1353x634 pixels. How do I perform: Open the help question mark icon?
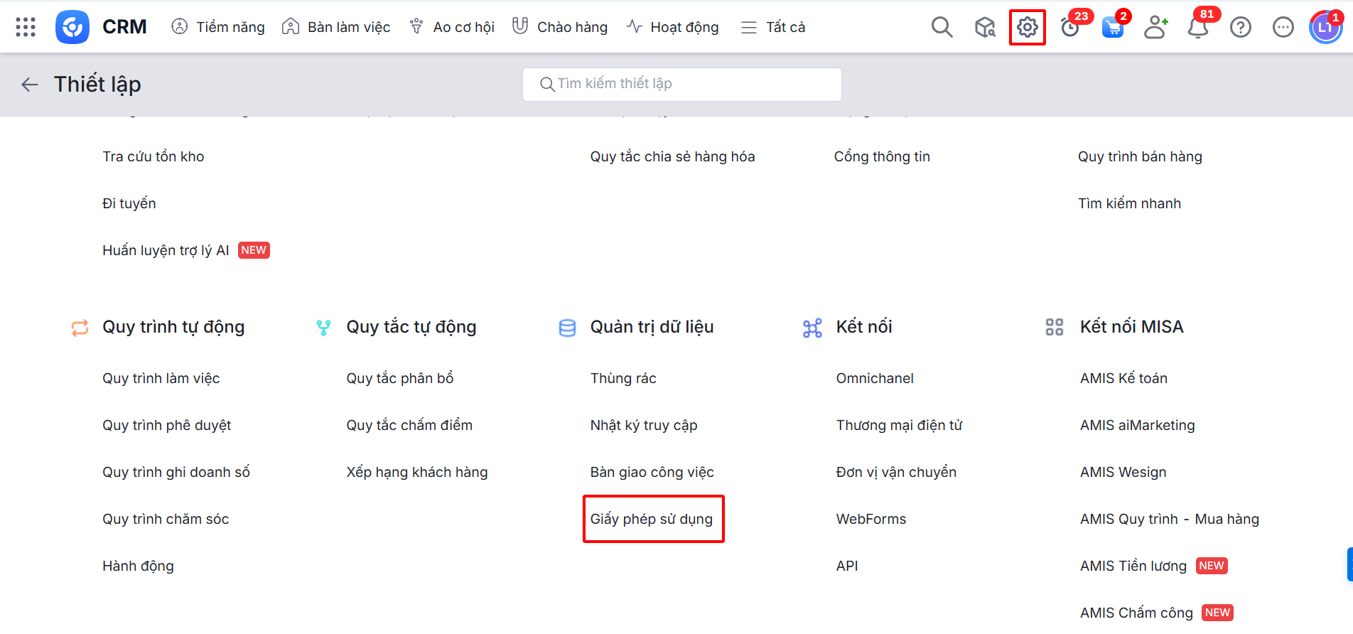(1241, 27)
